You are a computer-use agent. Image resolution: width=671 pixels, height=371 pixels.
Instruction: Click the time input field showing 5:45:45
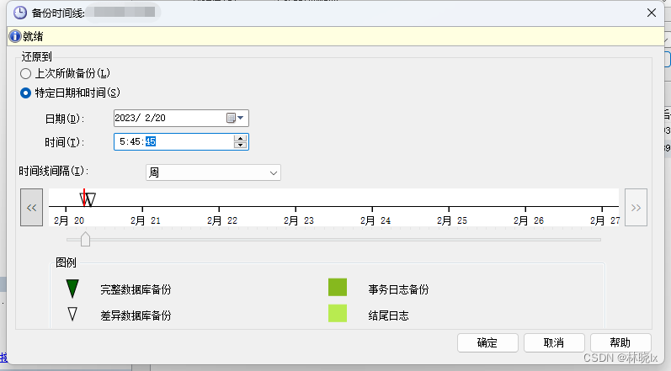173,142
